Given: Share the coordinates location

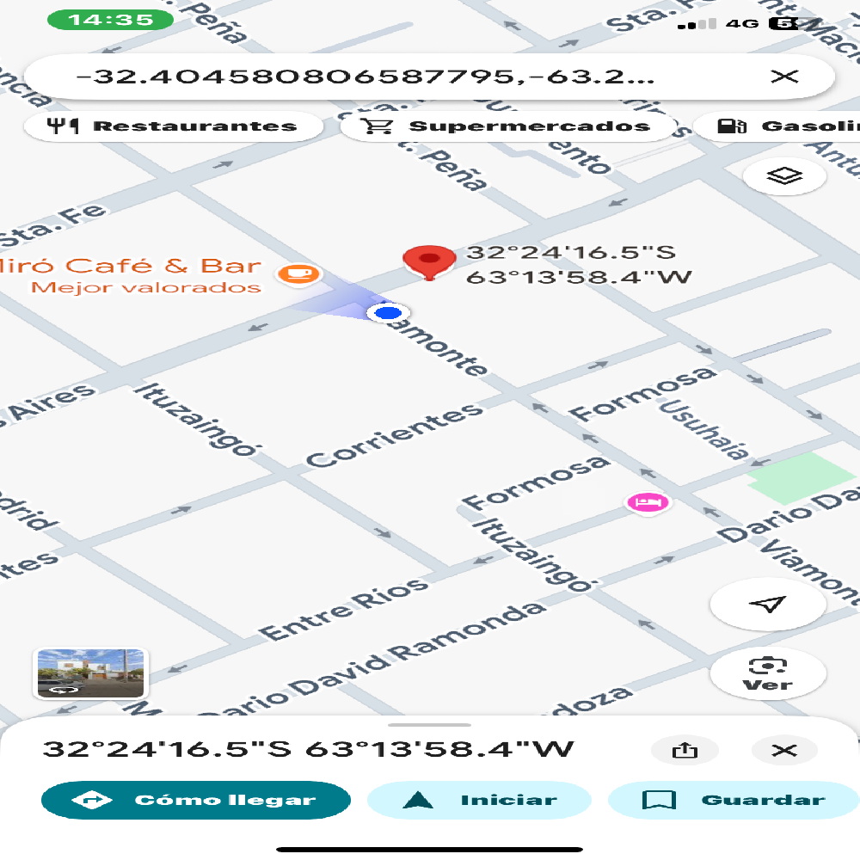Looking at the screenshot, I should pos(684,750).
